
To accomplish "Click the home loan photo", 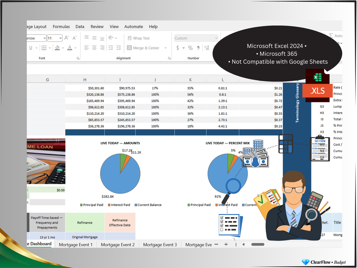I will point(46,161).
